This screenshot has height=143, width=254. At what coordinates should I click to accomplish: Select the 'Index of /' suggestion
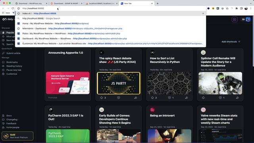(111, 14)
